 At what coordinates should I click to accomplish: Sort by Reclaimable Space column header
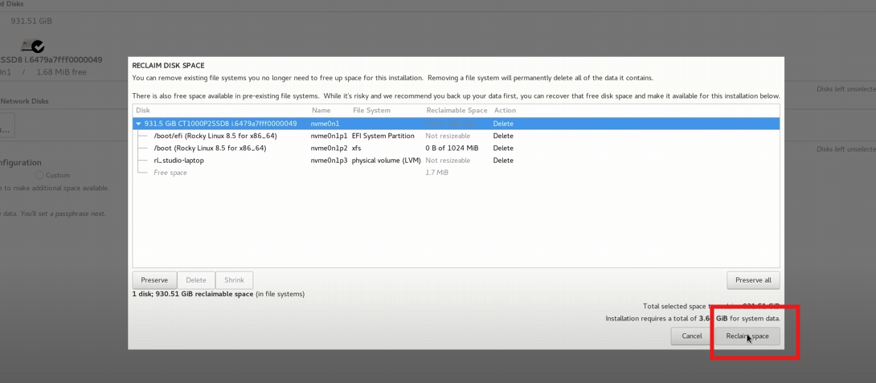tap(456, 111)
